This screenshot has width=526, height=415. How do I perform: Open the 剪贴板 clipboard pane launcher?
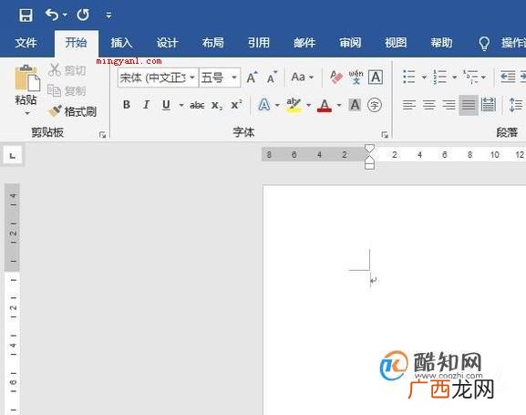(x=102, y=135)
